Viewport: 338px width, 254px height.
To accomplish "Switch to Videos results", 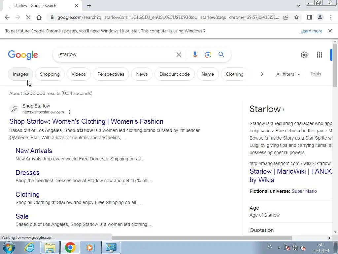I will pos(79,74).
